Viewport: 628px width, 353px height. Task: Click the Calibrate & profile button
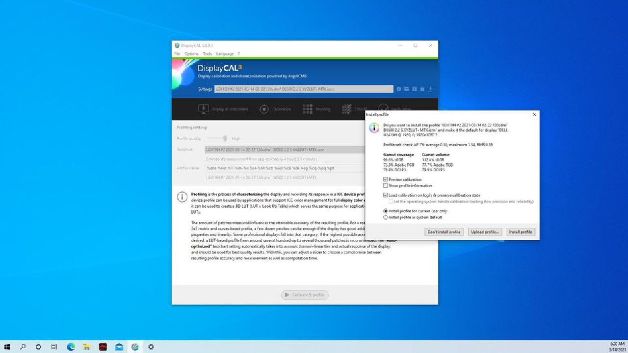[305, 295]
